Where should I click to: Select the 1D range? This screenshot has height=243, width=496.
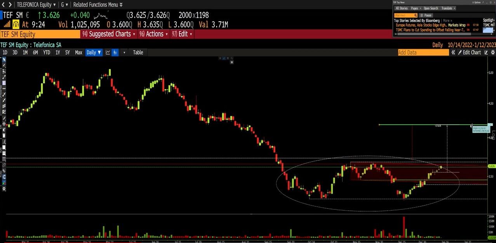click(x=5, y=52)
